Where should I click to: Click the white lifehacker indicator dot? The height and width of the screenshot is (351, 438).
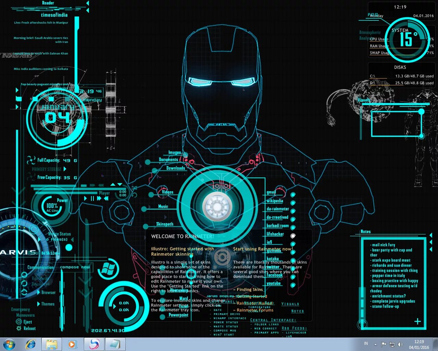(x=293, y=236)
